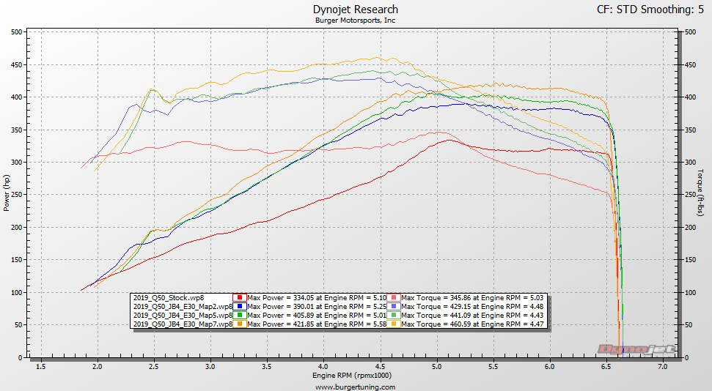Screen dimensions: 712x391
Task: Click the light green Max Torque swatch for Map5
Action: coord(394,316)
